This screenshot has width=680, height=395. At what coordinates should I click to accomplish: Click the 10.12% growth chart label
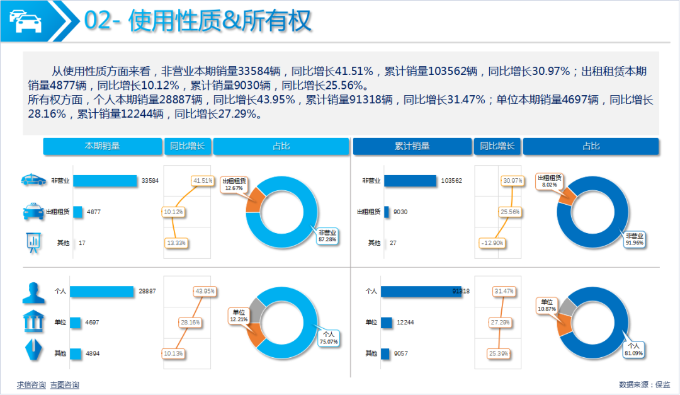(174, 212)
